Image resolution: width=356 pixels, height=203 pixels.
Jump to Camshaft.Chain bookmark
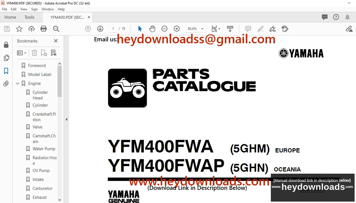(44, 139)
